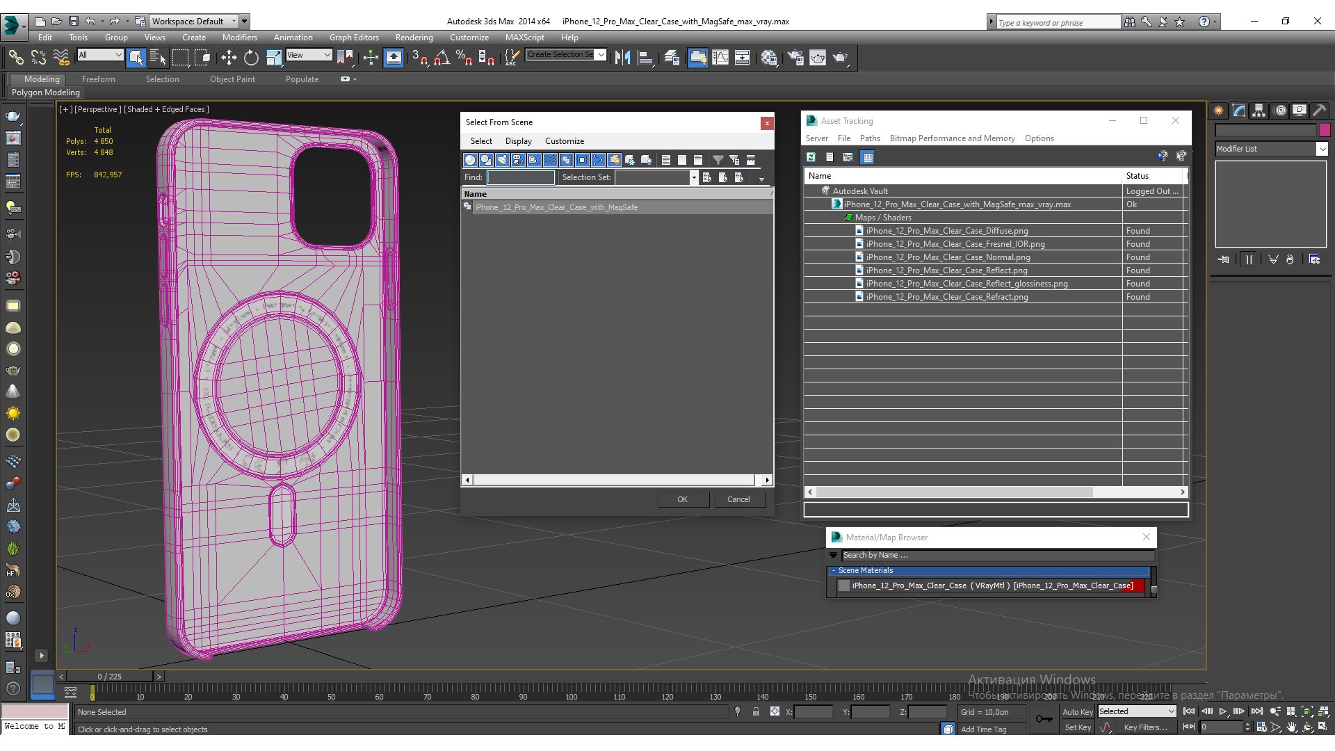Toggle Auto Key animation mode
The width and height of the screenshot is (1335, 751).
(1077, 712)
